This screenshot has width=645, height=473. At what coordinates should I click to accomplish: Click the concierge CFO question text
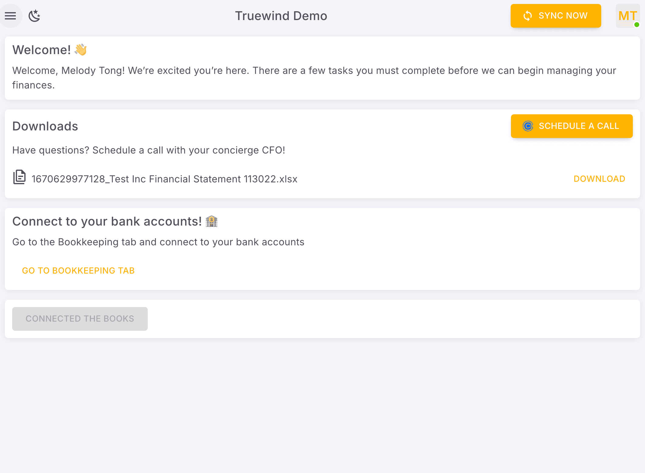click(x=149, y=150)
